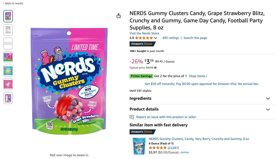Click the report issue speech bubble icon
Screen dimensions: 279x159
point(132,117)
